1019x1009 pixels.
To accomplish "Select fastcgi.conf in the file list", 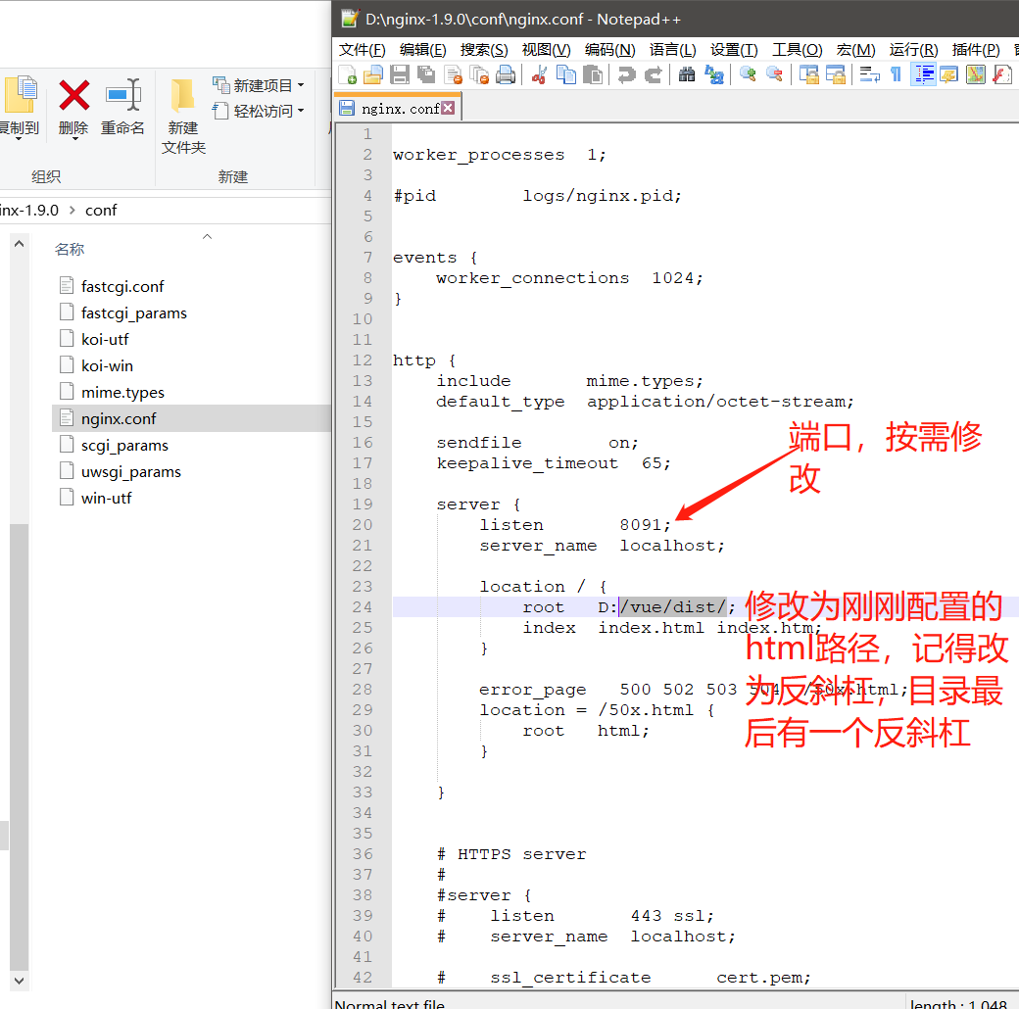I will 122,286.
